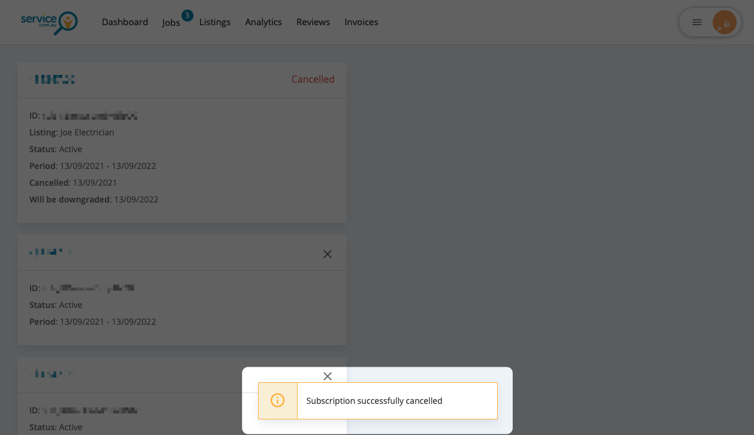Select the third subscription card title

[x=51, y=374]
